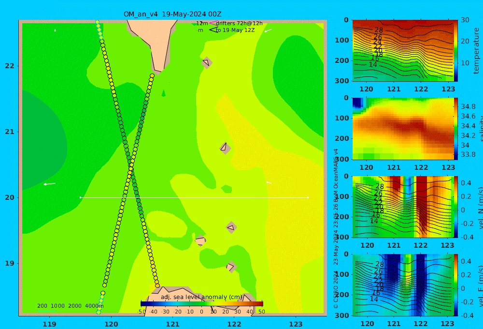Click the 50 label on the sea level colorbar
Viewport: 483px width, 329px height.
click(261, 312)
